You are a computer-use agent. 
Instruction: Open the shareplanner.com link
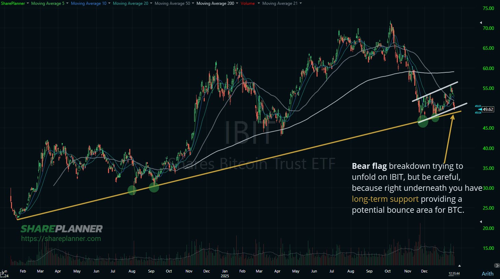pos(61,239)
